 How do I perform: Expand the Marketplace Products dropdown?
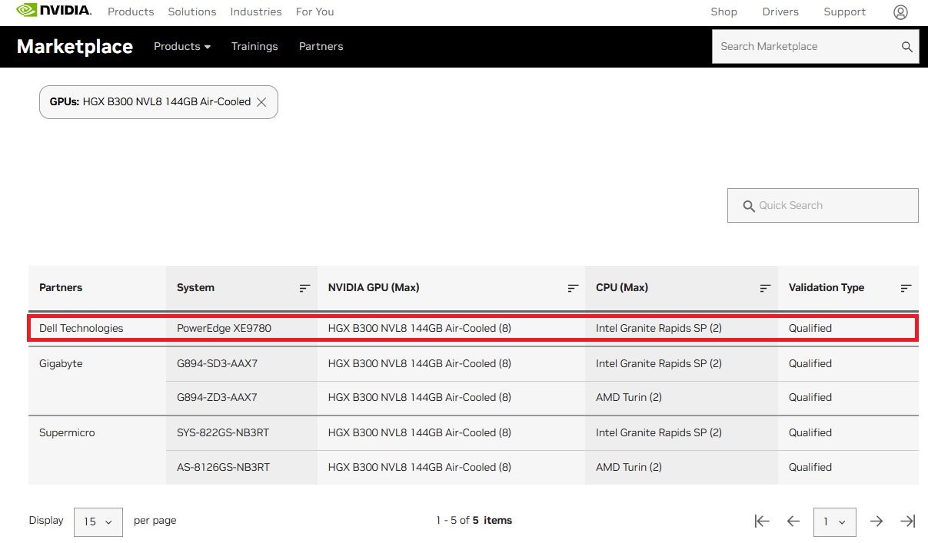point(182,47)
